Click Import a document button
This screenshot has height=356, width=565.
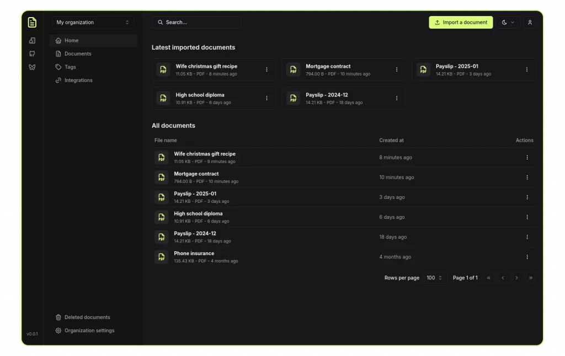click(x=461, y=23)
